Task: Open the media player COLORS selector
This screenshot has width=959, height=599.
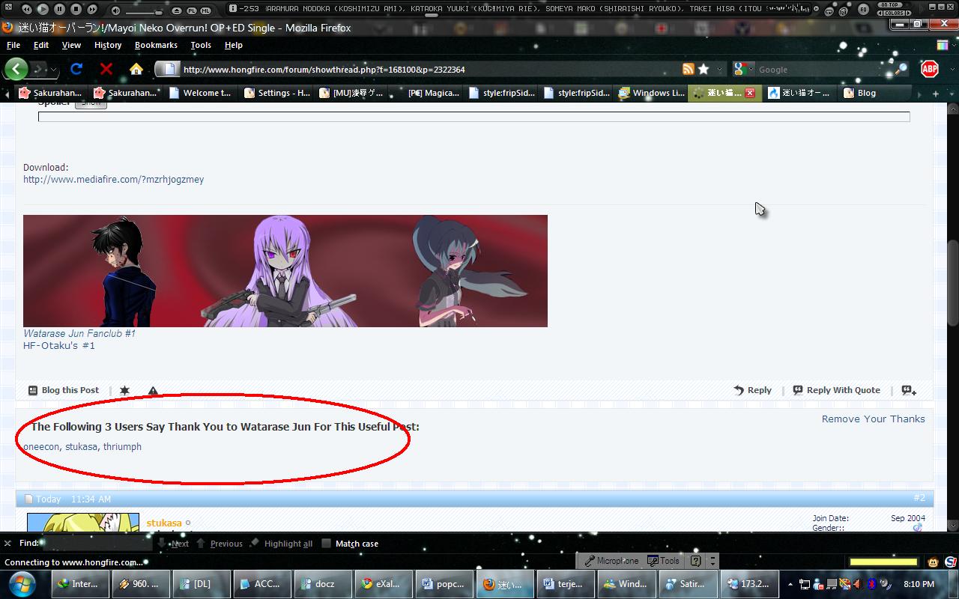Action: 892,13
